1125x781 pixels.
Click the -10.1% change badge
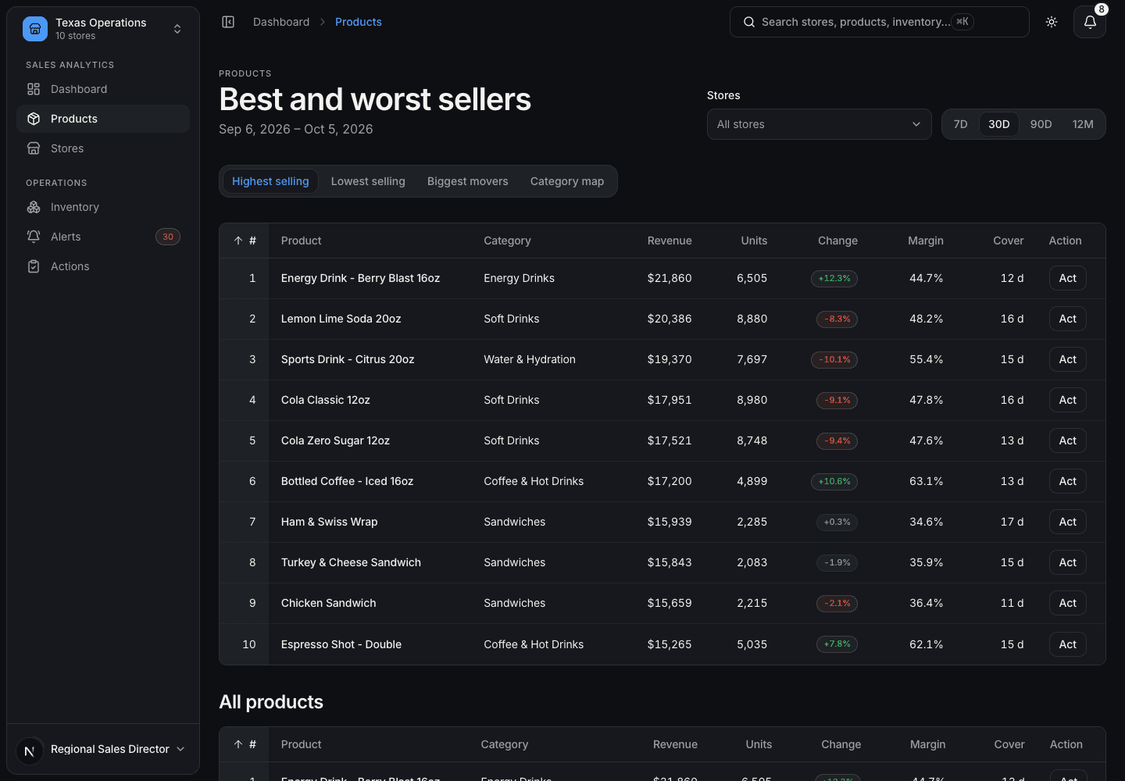coord(834,359)
